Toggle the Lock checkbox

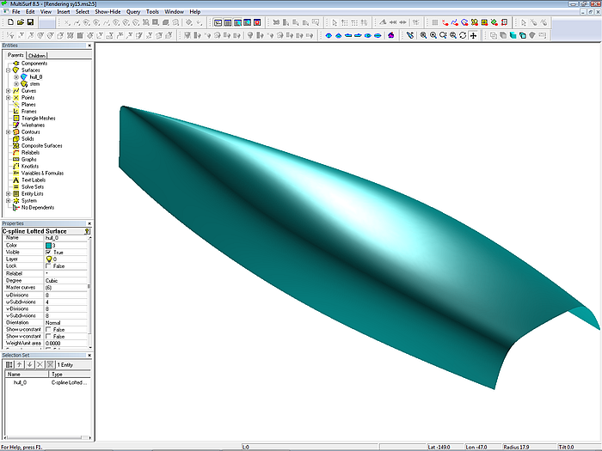pos(48,266)
